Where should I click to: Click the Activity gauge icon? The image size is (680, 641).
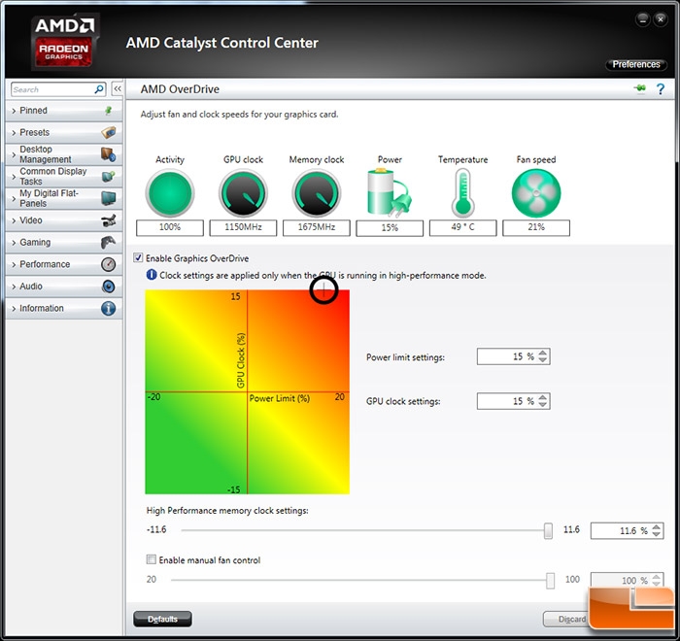point(170,193)
